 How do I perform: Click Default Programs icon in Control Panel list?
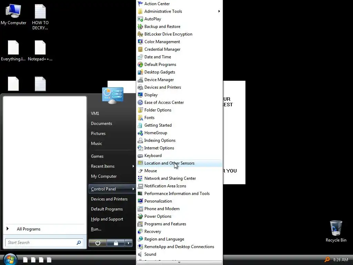[140, 65]
